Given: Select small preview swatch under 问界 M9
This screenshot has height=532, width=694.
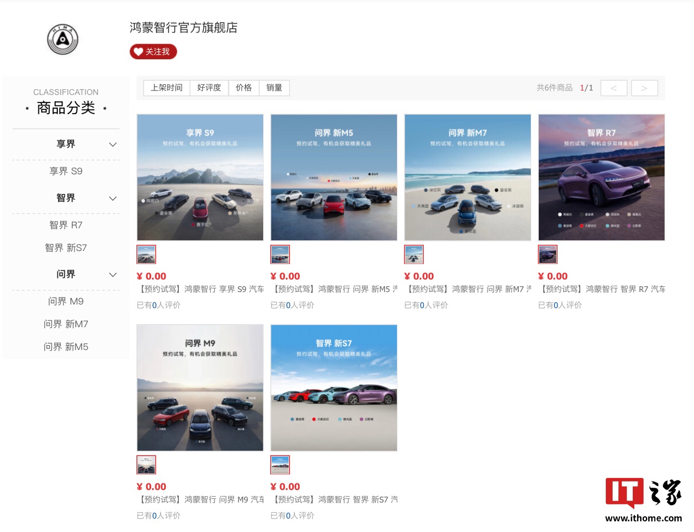Looking at the screenshot, I should point(147,465).
